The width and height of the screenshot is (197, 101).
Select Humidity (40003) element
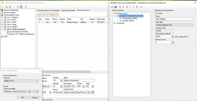(128, 21)
